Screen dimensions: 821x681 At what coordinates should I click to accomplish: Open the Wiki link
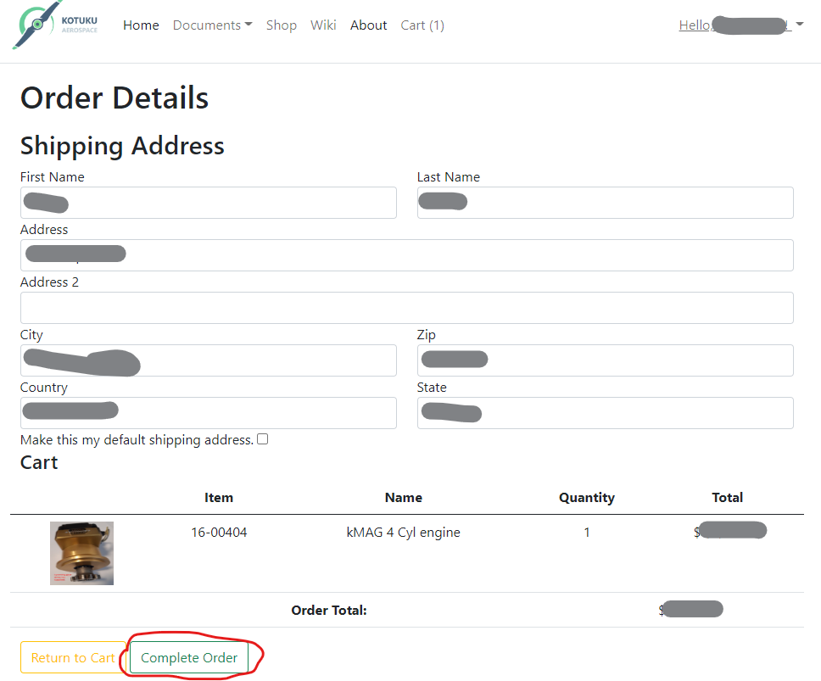323,25
